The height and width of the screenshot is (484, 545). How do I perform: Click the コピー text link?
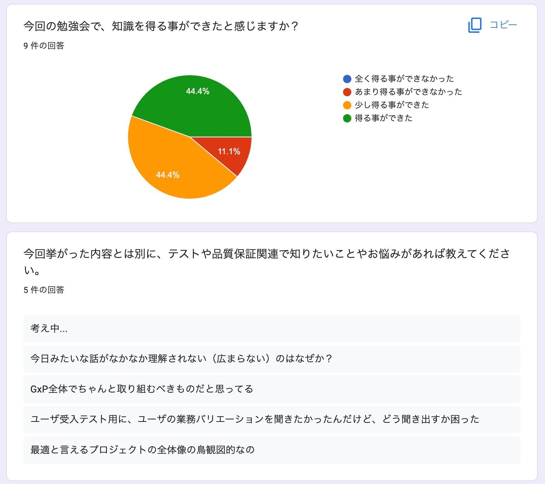point(503,25)
